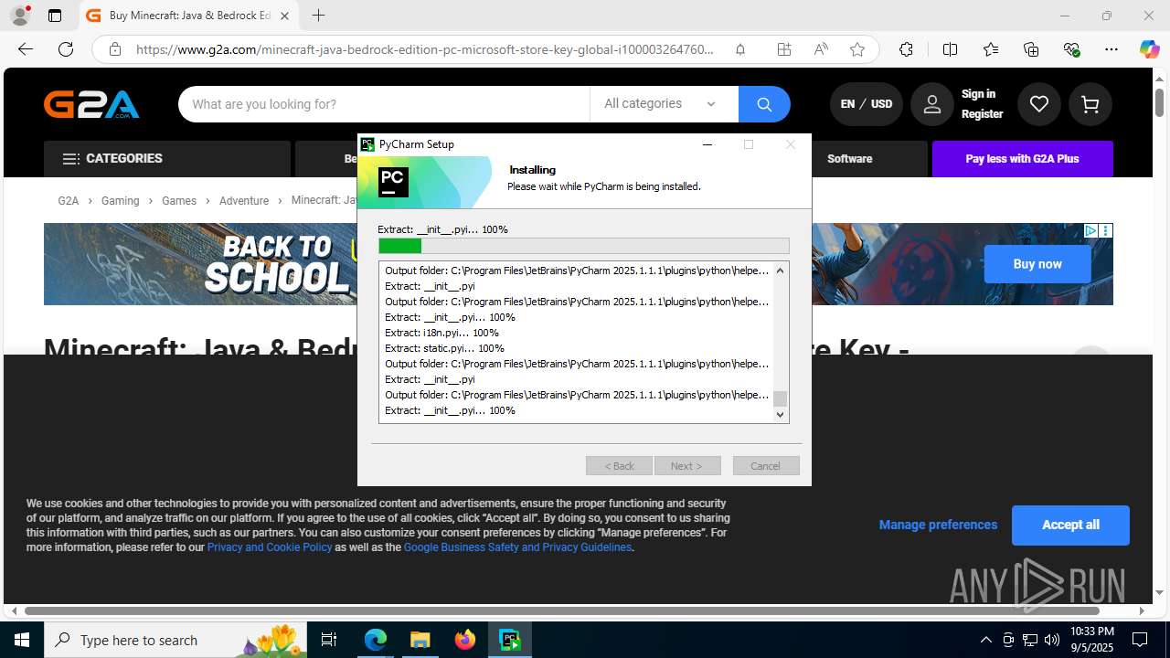This screenshot has height=658, width=1170.
Task: Open a new browser tab
Action: tap(318, 16)
